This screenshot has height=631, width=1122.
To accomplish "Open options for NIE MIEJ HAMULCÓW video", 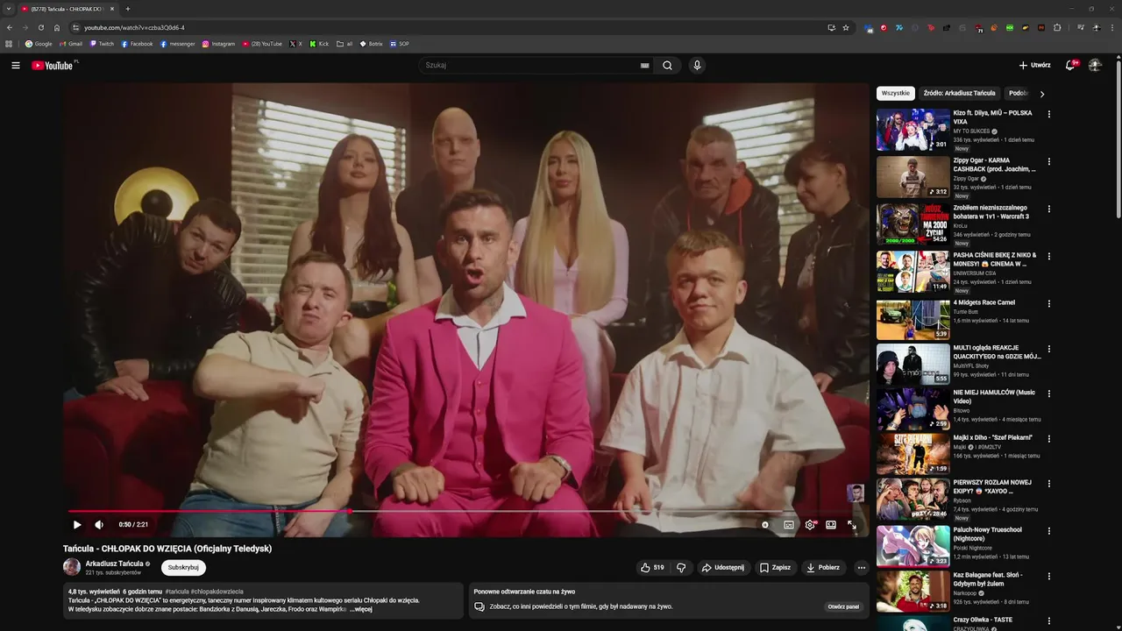I will (x=1048, y=393).
